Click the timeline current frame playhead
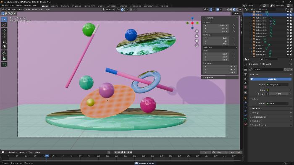The width and height of the screenshot is (294, 165). [47, 156]
